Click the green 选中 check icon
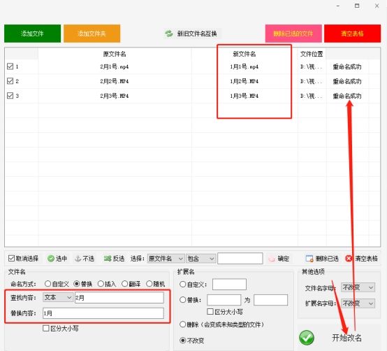 click(x=51, y=259)
